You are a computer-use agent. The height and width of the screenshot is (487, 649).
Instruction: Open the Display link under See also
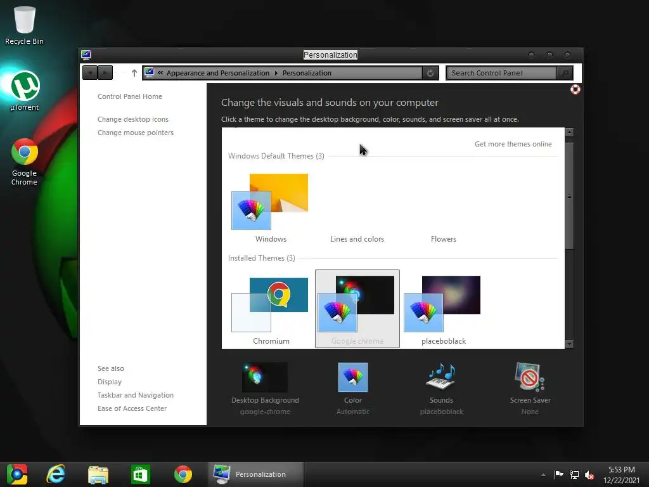110,382
